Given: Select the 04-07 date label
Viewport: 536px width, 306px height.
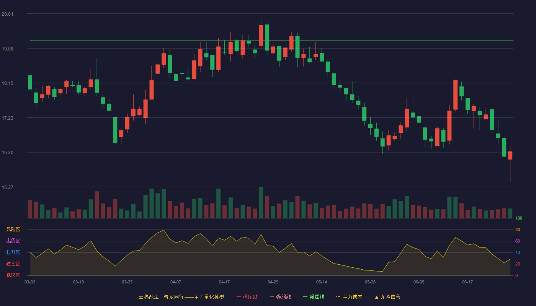Looking at the screenshot, I should click(x=176, y=282).
